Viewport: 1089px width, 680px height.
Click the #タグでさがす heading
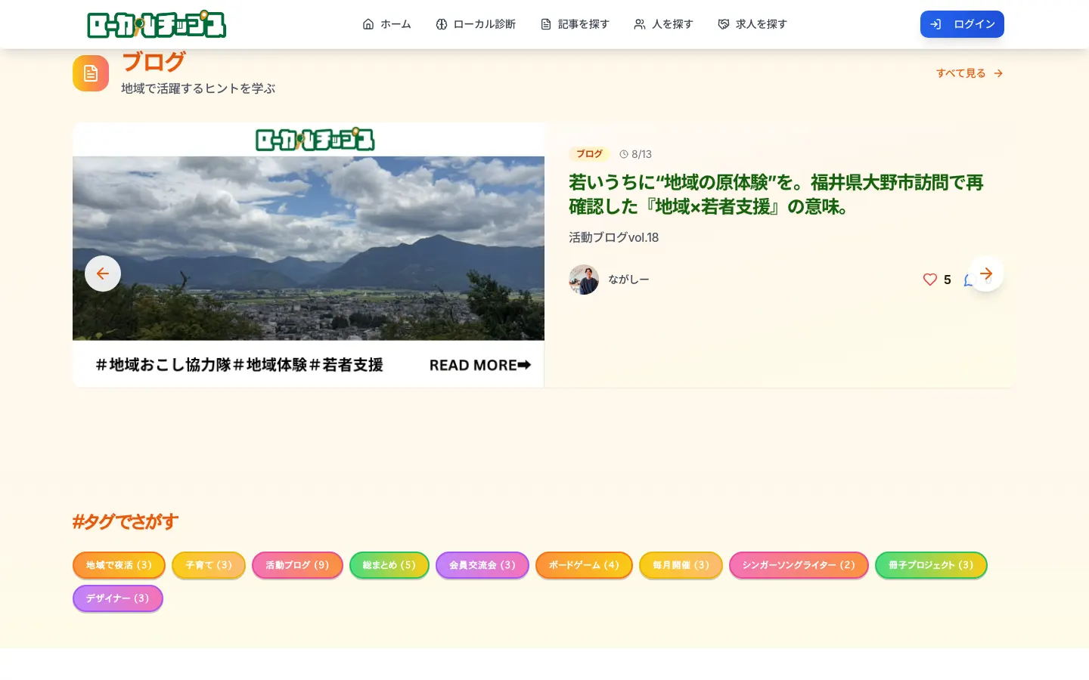(x=125, y=522)
